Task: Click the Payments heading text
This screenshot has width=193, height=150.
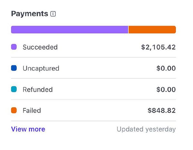Action: click(30, 14)
